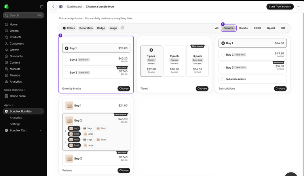
Task: Choose the Subscriptions design
Action: coord(280,88)
